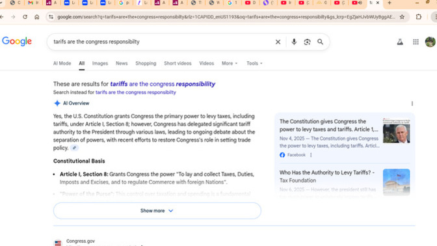The image size is (437, 246).
Task: Click the Facebook card portrait thumbnail
Action: click(x=396, y=131)
